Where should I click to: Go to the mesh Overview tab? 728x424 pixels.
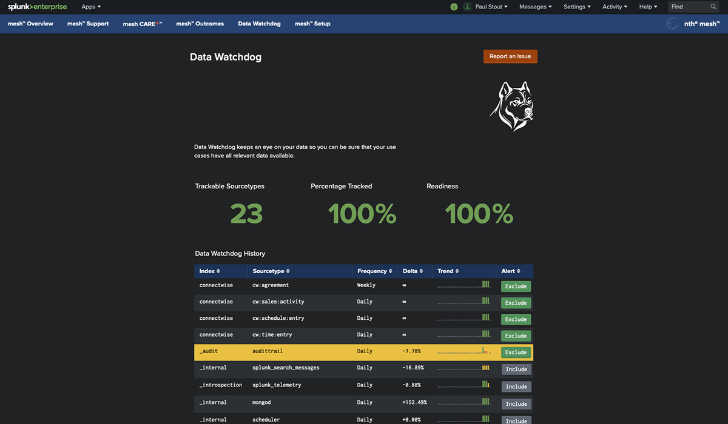point(30,24)
